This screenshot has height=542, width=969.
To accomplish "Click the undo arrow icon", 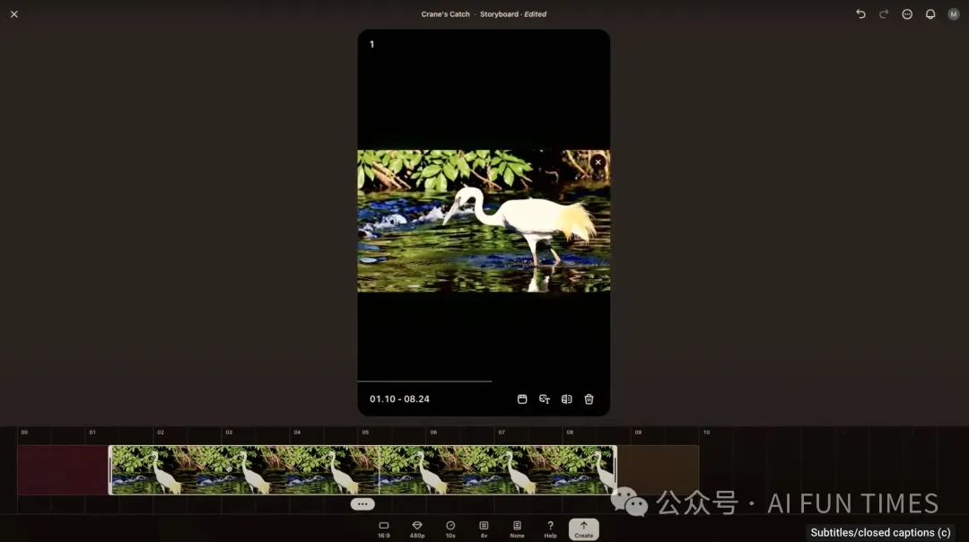I will tap(860, 14).
